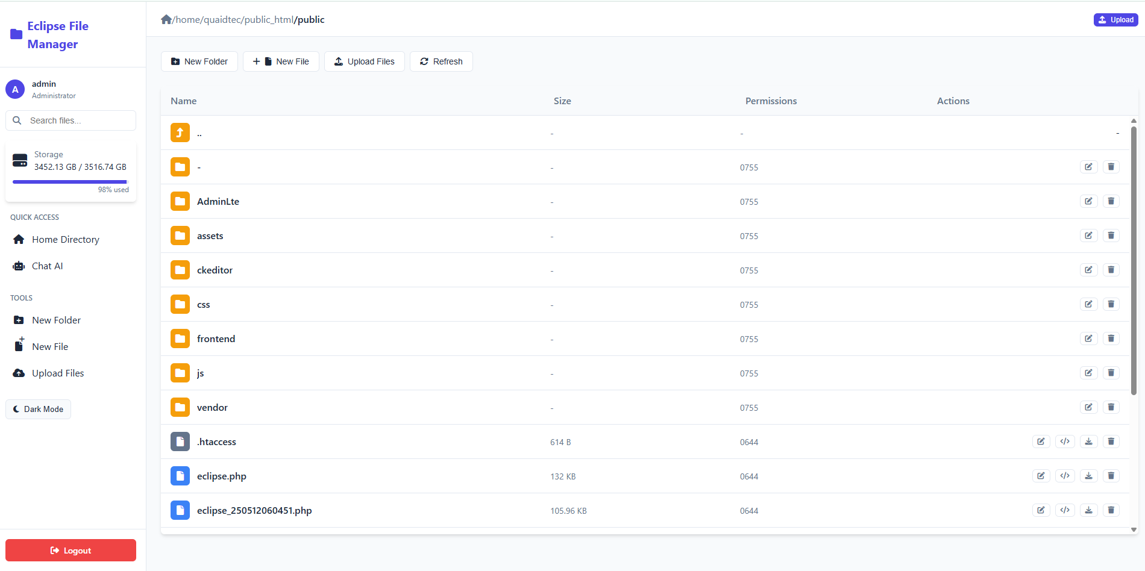
Task: Refresh the file listing
Action: 441,61
